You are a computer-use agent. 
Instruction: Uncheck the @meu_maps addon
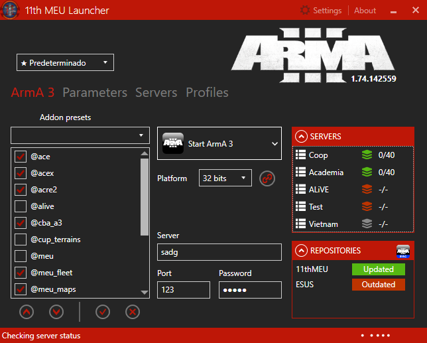[21, 289]
